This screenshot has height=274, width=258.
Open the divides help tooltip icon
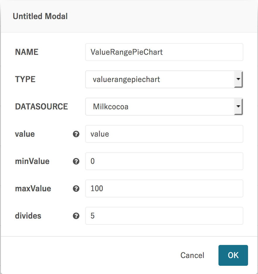point(76,216)
